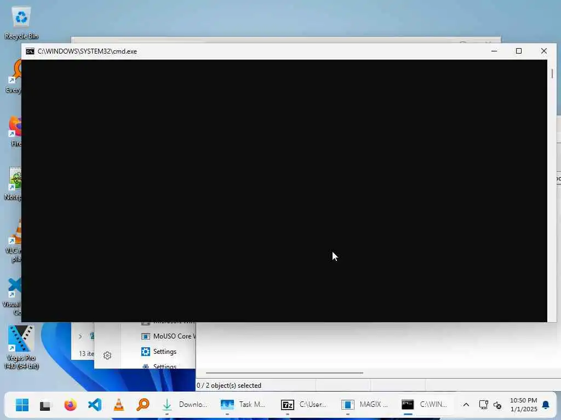Click '0 / 2 object(s) selected' status
Viewport: 561px width, 420px height.
[x=229, y=386]
